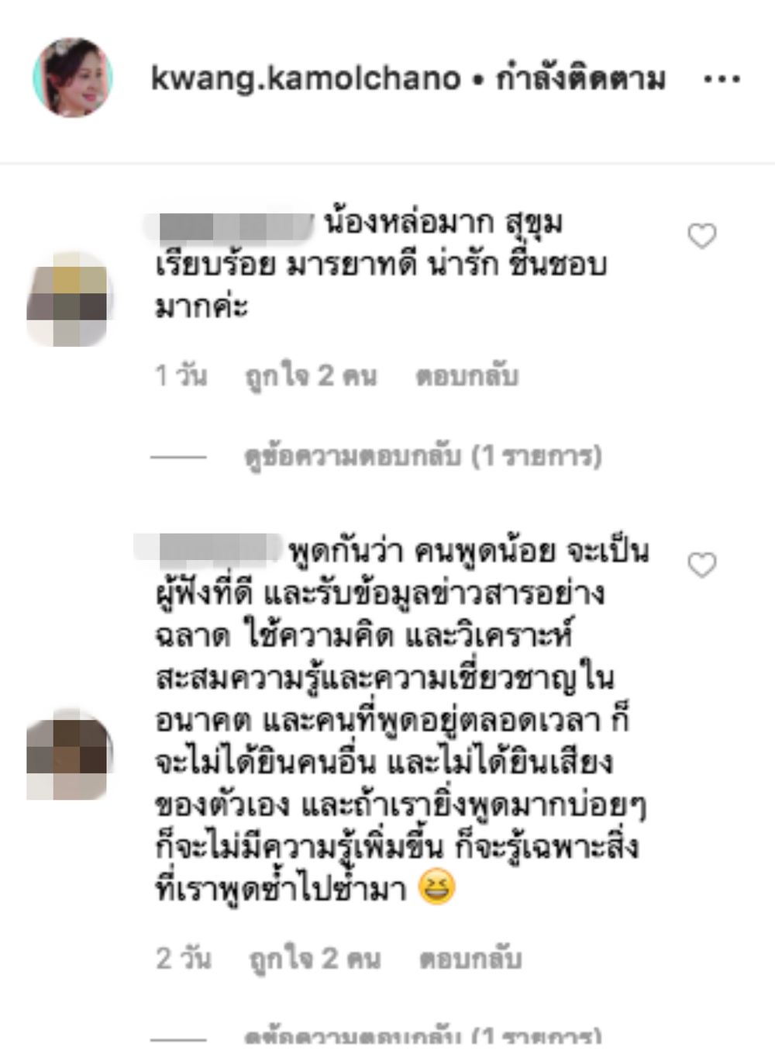Open kwang.kamolchano's profile picture
The image size is (775, 1051).
click(73, 78)
